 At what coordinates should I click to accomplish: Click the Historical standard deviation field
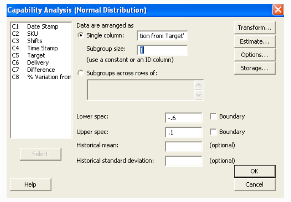click(183, 161)
